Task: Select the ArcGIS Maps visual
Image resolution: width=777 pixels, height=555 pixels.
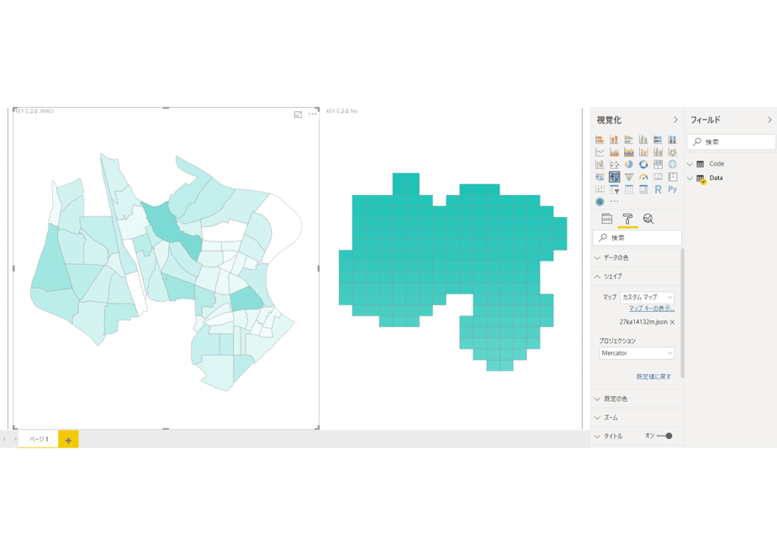Action: coord(600,202)
